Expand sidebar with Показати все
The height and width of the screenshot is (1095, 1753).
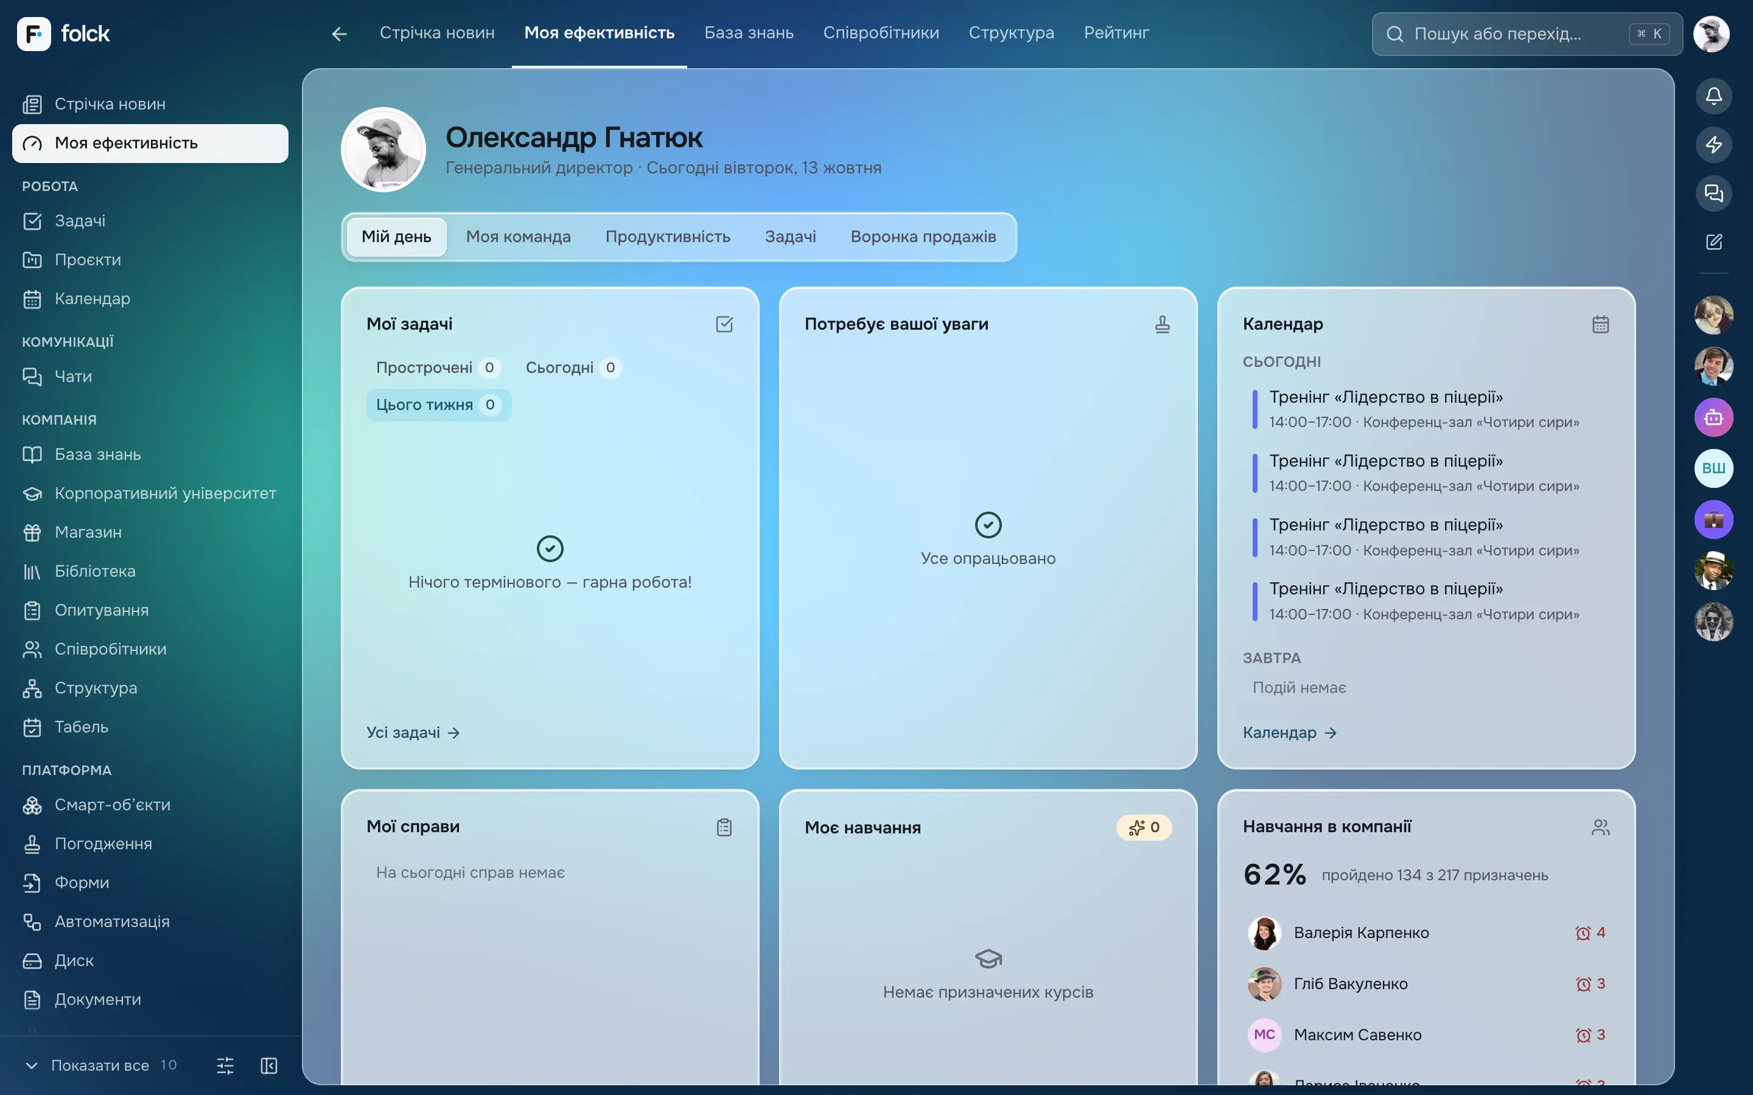[x=100, y=1065]
